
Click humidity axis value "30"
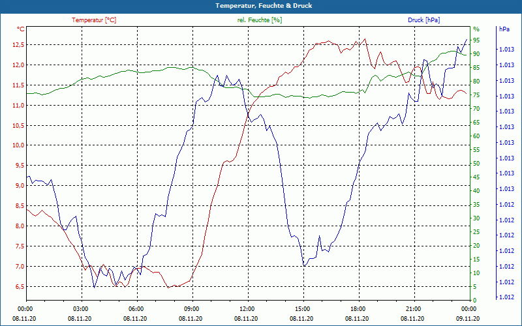click(x=476, y=218)
